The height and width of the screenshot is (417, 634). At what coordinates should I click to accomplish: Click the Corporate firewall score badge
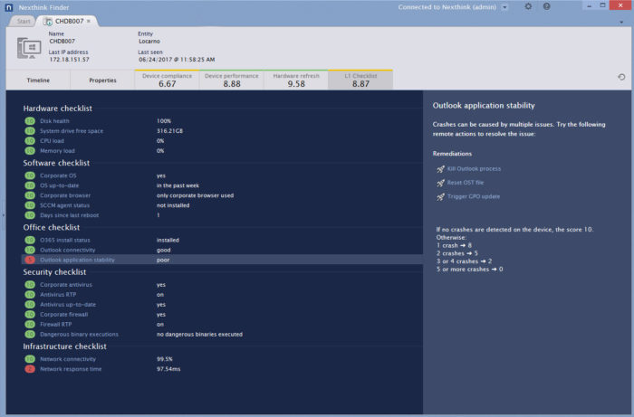pos(30,315)
